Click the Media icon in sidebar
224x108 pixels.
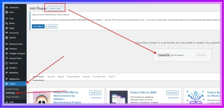[x=7, y=23]
